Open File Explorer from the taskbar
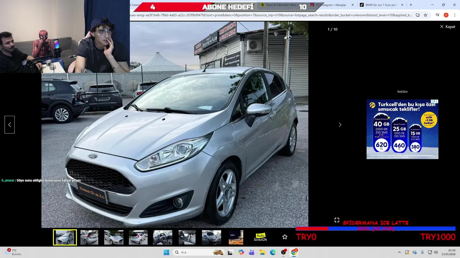Image resolution: width=460 pixels, height=258 pixels. 262,252
